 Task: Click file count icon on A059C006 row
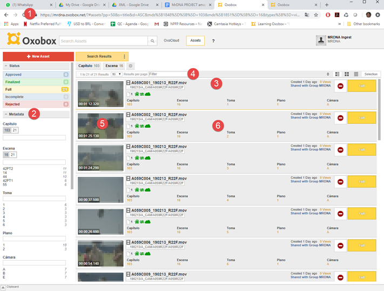coord(128,254)
